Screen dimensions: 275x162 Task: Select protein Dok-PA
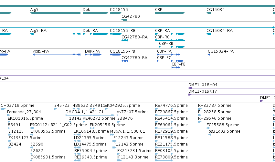click(93, 55)
